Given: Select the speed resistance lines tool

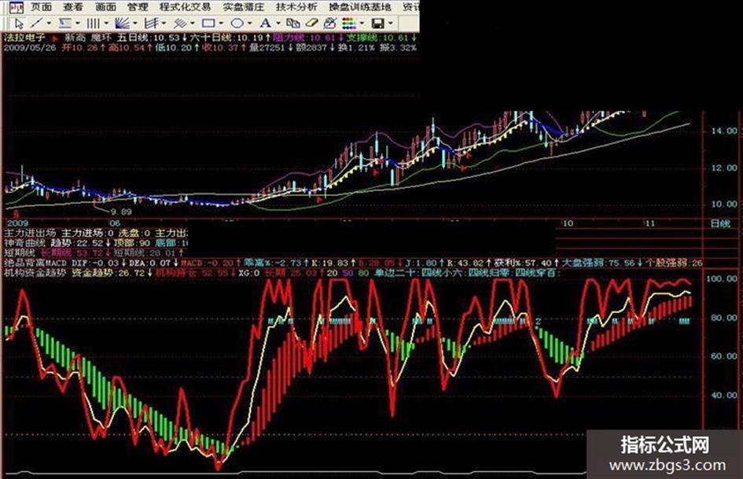Looking at the screenshot, I should (x=151, y=23).
